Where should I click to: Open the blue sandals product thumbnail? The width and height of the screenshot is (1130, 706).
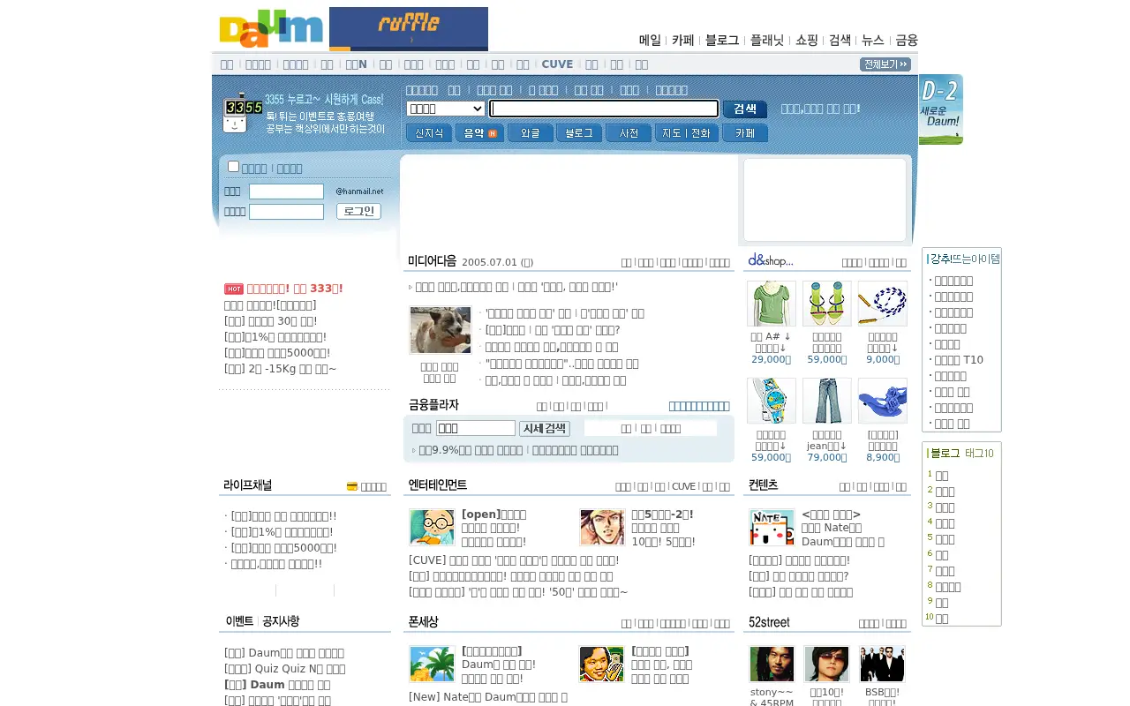(883, 401)
